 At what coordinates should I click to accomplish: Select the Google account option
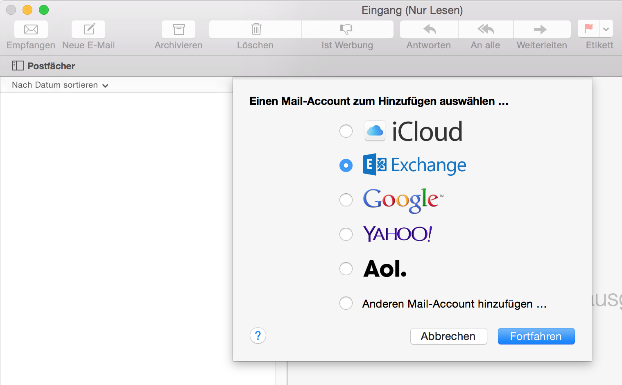pos(346,200)
